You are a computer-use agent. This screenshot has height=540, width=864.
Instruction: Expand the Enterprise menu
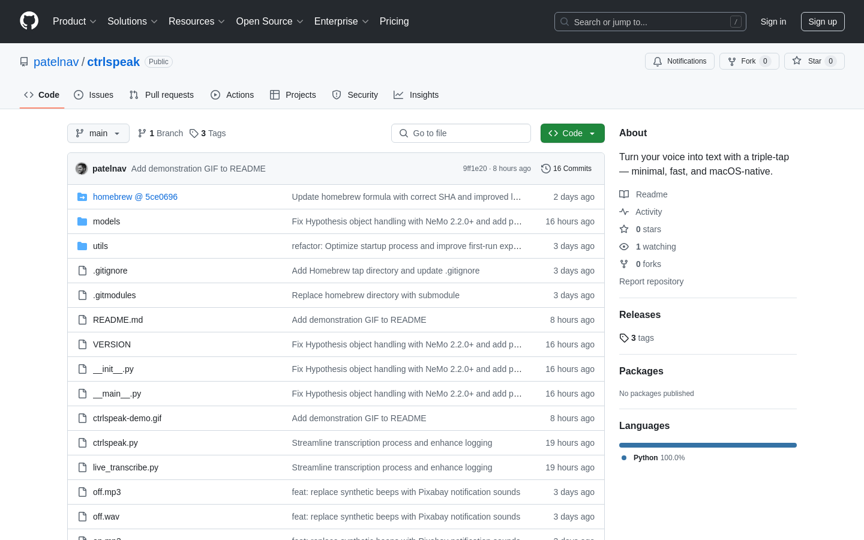pos(341,22)
